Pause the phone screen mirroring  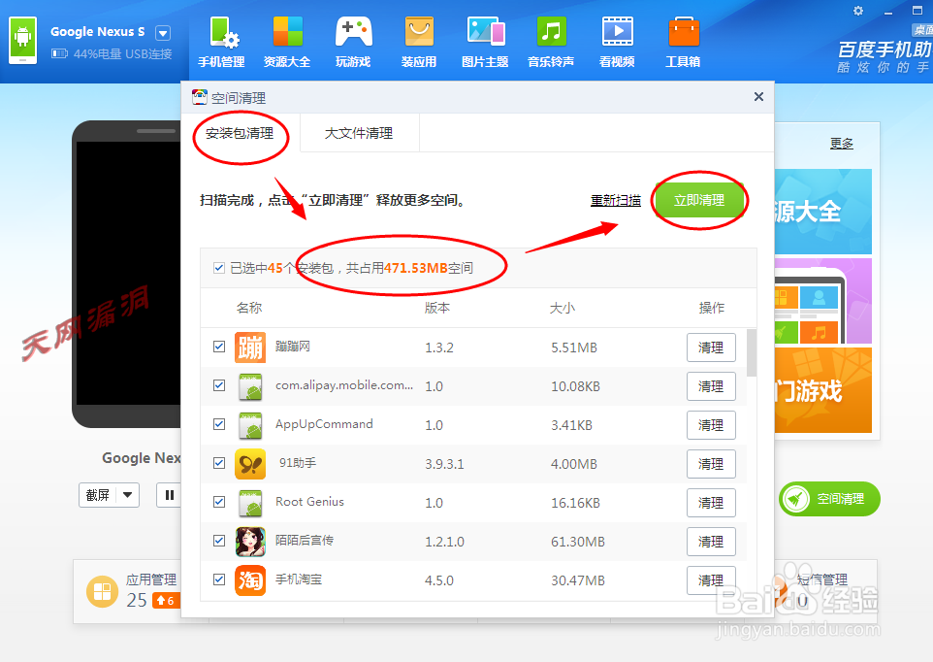[169, 495]
